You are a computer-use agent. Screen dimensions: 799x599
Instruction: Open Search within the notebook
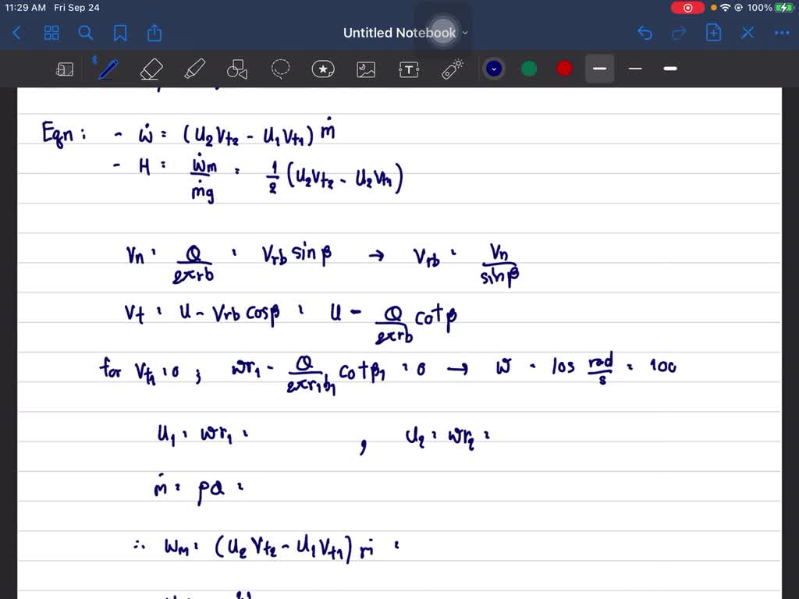(86, 33)
